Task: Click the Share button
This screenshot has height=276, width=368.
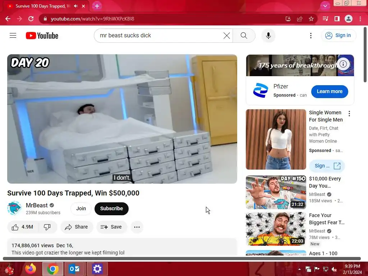Action: (x=77, y=227)
